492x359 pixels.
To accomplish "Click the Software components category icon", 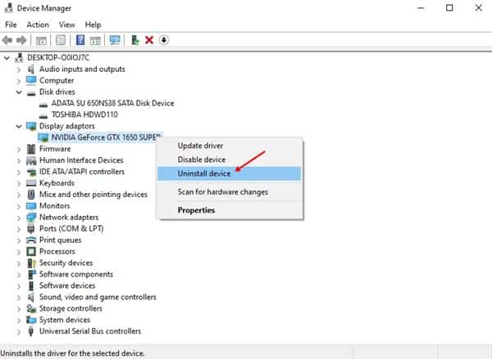I will tap(31, 275).
